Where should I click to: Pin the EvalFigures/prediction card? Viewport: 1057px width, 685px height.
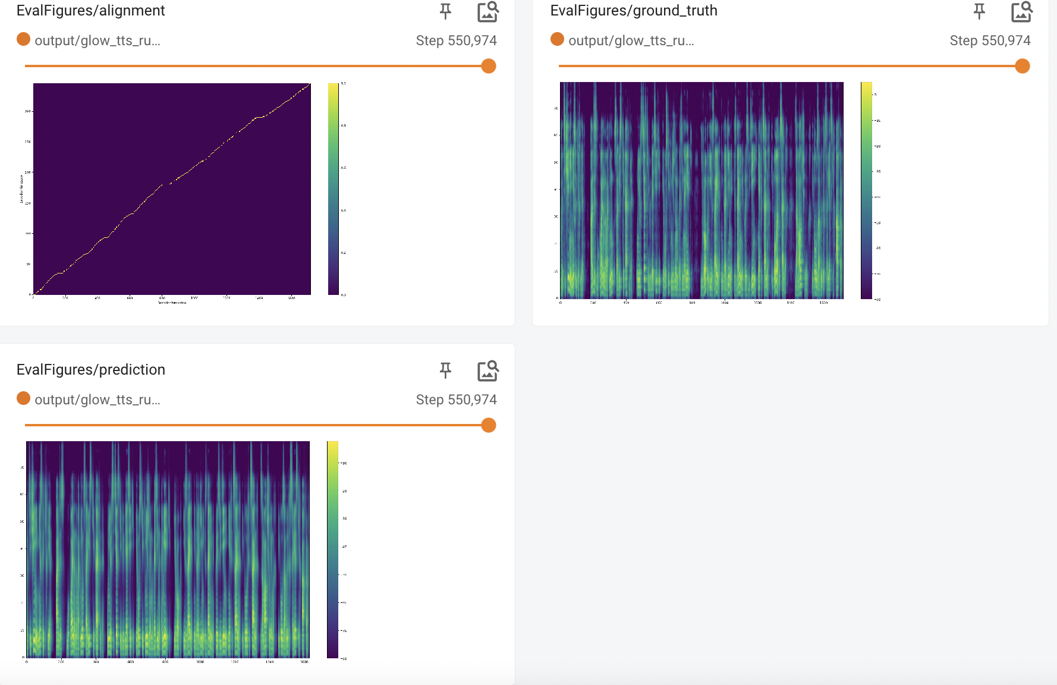[x=445, y=370]
